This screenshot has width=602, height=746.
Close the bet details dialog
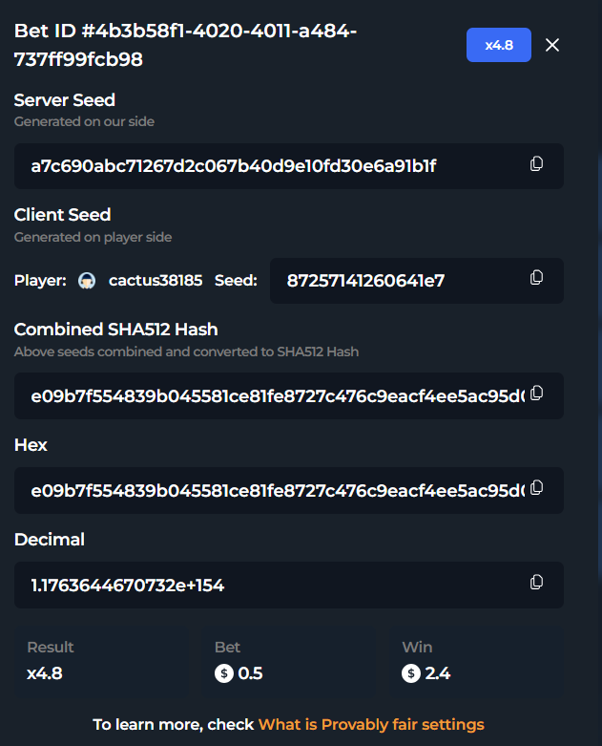(x=552, y=45)
